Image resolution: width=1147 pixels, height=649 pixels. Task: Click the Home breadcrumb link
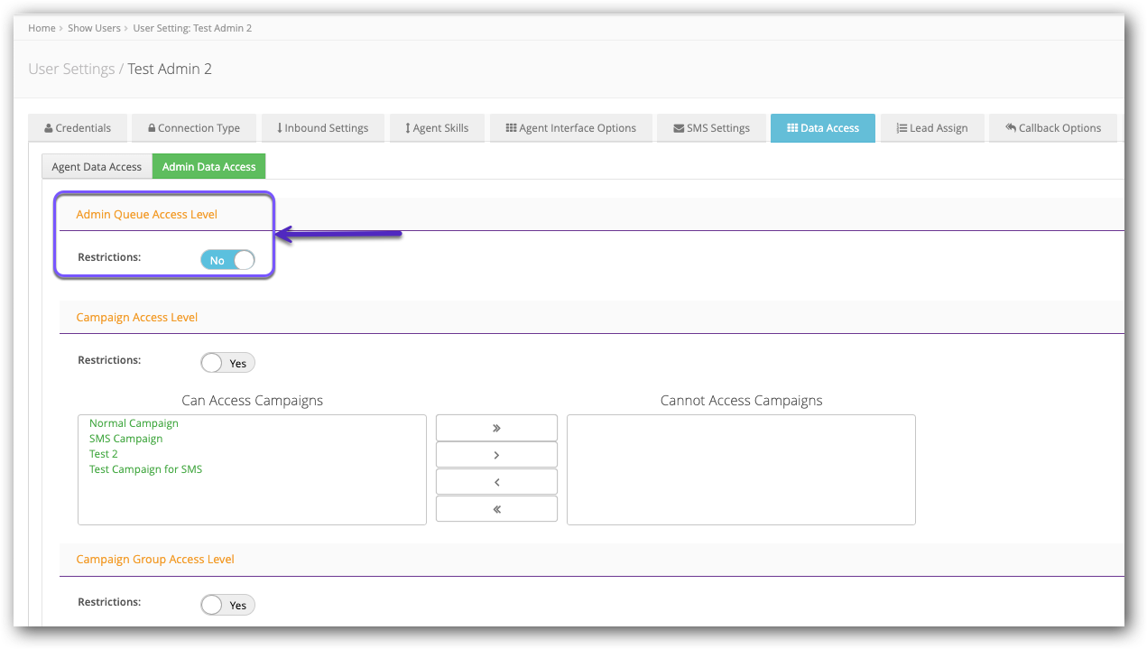(x=42, y=28)
